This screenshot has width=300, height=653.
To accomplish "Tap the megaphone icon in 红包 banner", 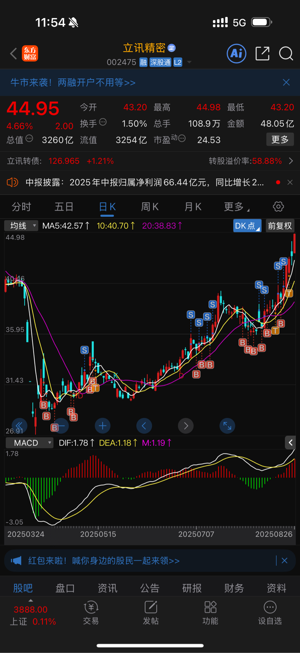I will click(x=16, y=561).
